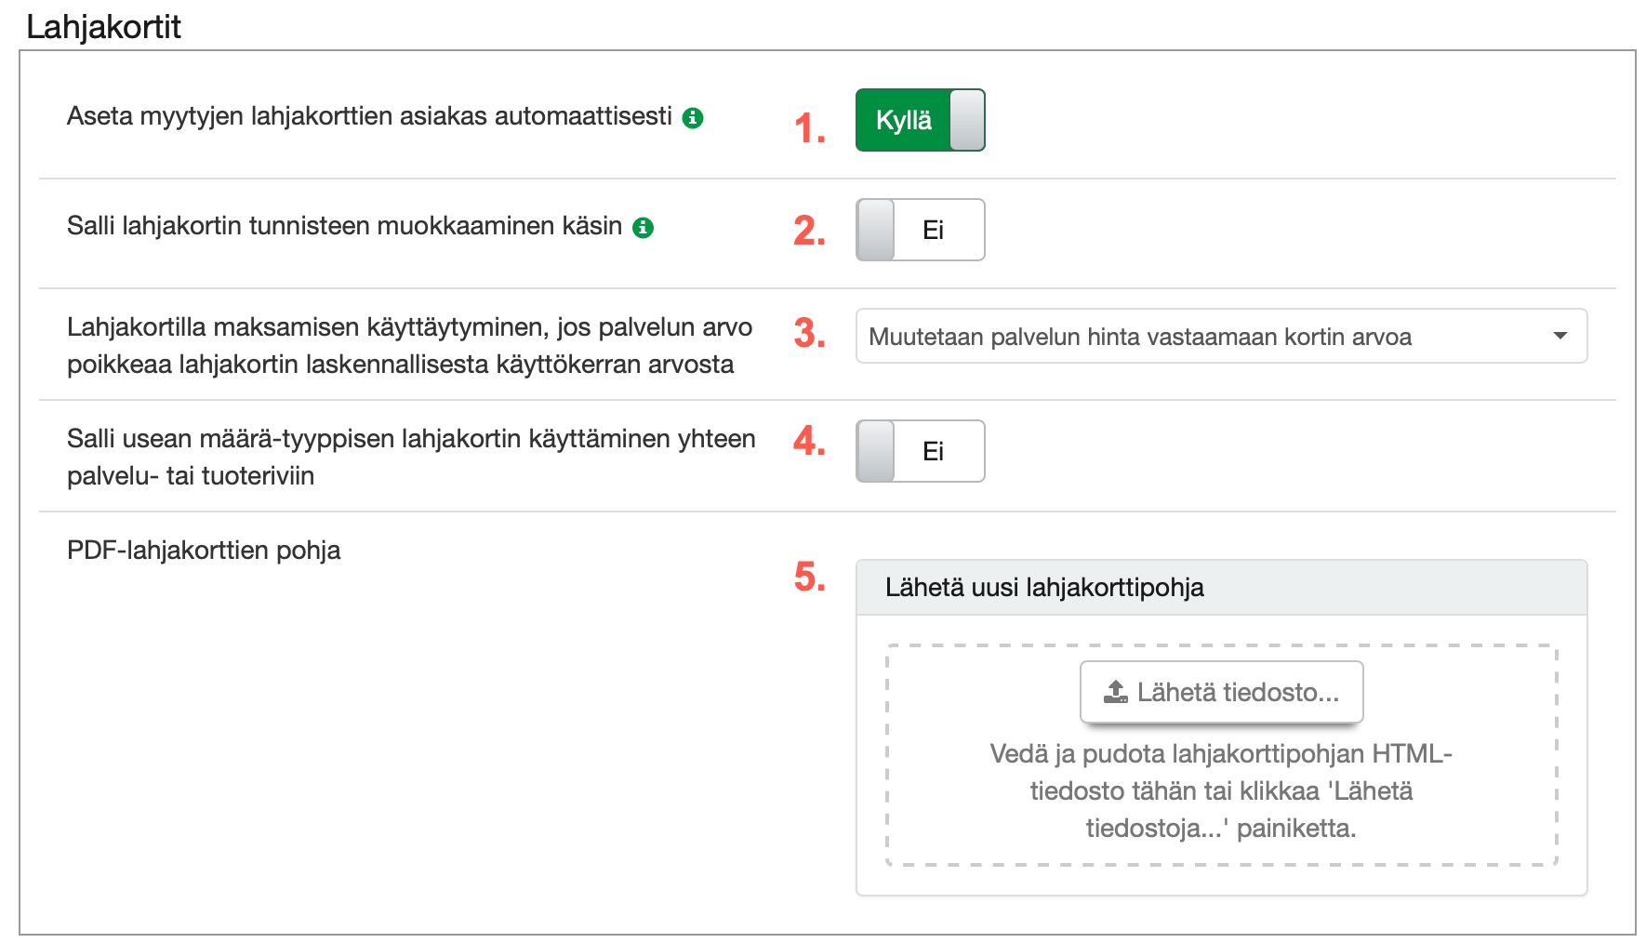Image resolution: width=1646 pixels, height=943 pixels.
Task: Click the 'Lahjakortilla maksamisen käyttäytyminen' label text
Action: click(x=409, y=345)
